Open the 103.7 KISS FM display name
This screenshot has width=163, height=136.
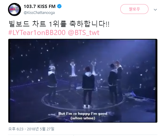click(40, 6)
